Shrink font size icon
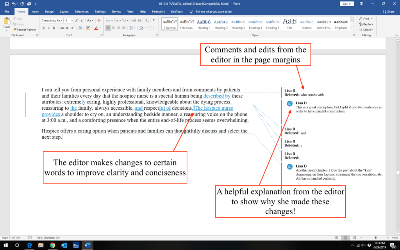Screen dimensions: 400x250 pos(82,20)
